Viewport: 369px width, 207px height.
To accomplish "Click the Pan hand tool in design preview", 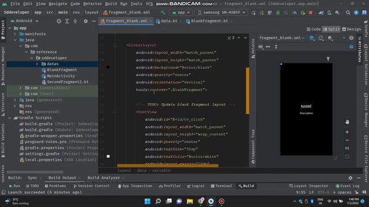I will click(x=347, y=122).
